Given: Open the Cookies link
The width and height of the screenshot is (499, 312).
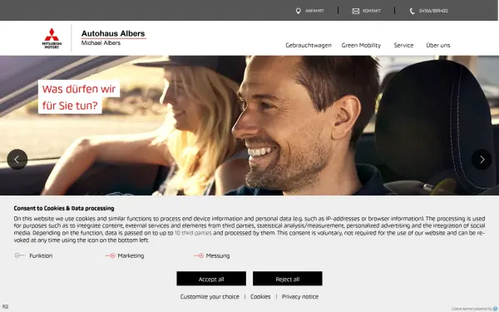Looking at the screenshot, I should (x=260, y=296).
